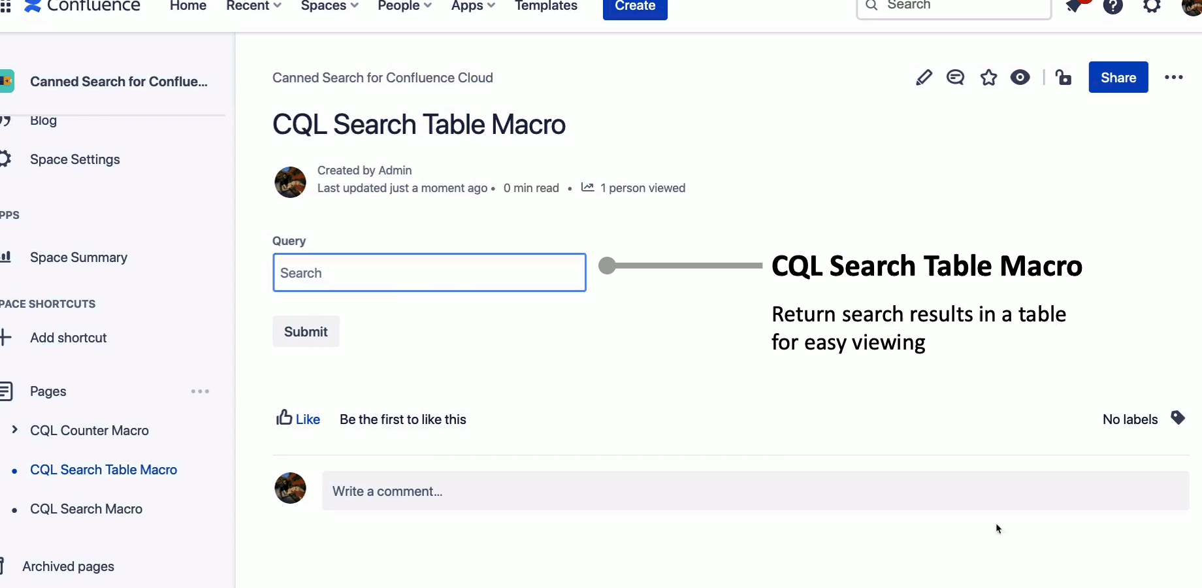The height and width of the screenshot is (588, 1202).
Task: Switch to the Templates section
Action: pos(546,6)
